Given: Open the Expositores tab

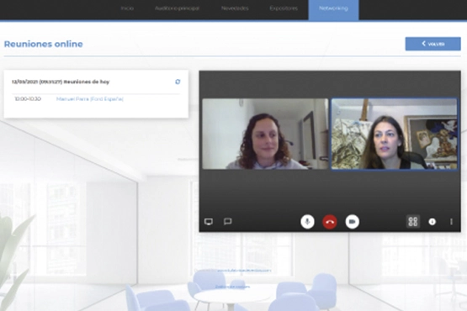Looking at the screenshot, I should (284, 8).
